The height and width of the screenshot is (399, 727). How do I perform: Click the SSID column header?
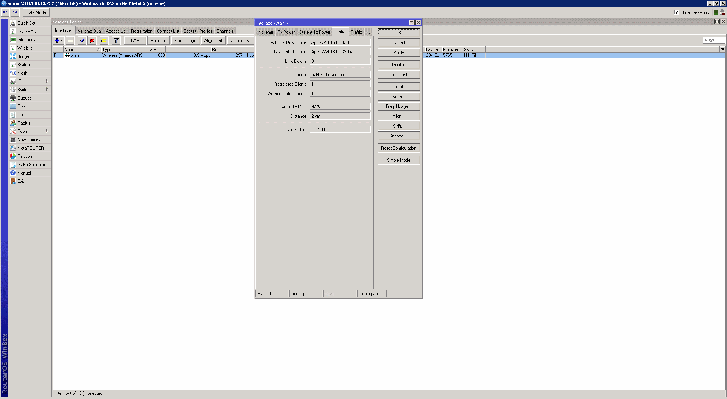coord(474,49)
